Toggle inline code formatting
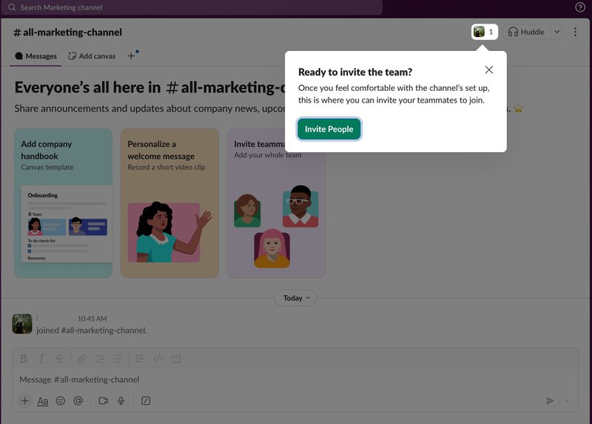Screen dimensions: 592x424 pos(158,359)
